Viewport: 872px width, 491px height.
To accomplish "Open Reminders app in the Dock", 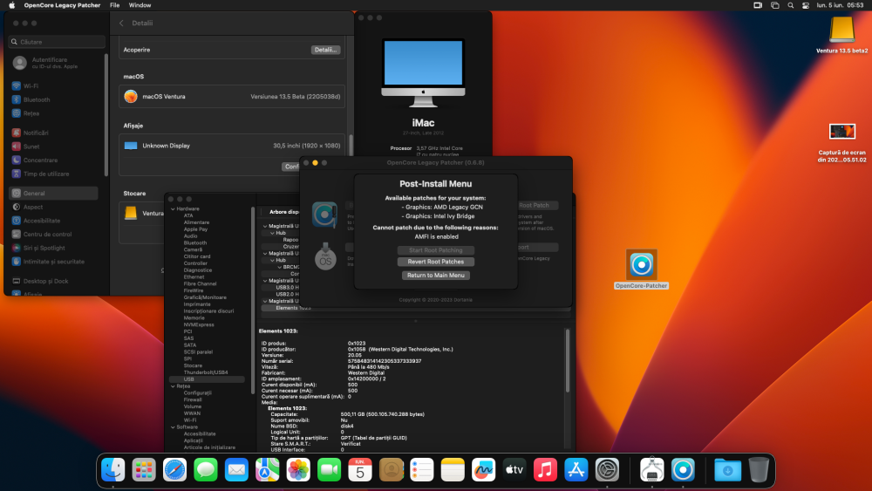I will coord(421,470).
